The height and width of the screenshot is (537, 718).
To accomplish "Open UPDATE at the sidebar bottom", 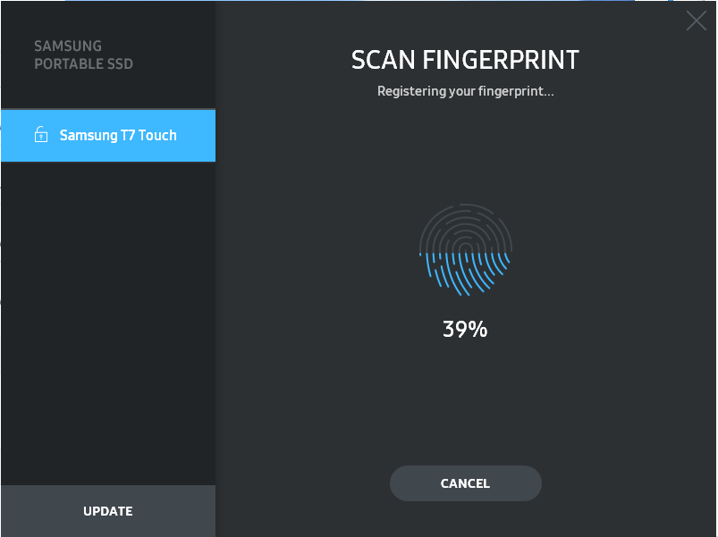I will (108, 511).
